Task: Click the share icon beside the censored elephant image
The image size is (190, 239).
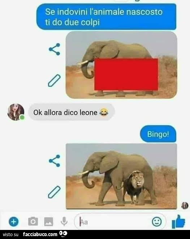Action: (x=55, y=49)
